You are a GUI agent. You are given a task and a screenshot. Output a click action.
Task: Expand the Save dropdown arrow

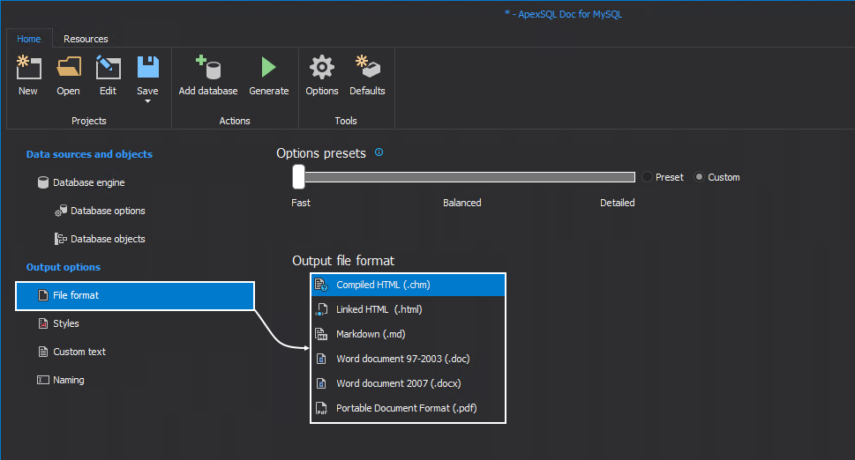(x=147, y=101)
